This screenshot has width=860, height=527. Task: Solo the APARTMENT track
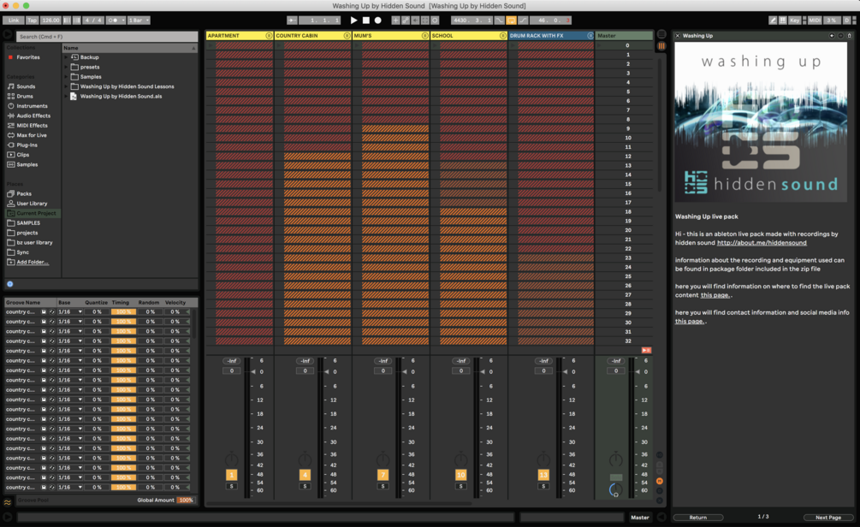(x=231, y=487)
